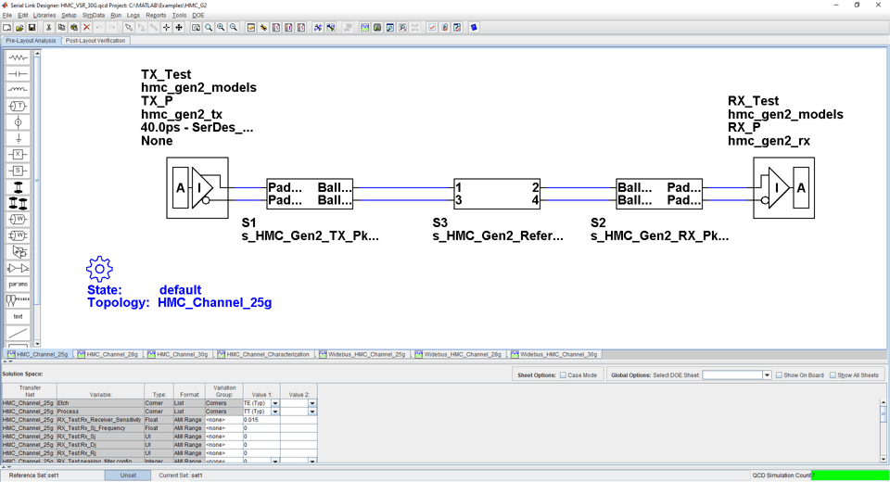The width and height of the screenshot is (890, 482).
Task: Expand the Etch Value 1 dropdown
Action: point(275,404)
